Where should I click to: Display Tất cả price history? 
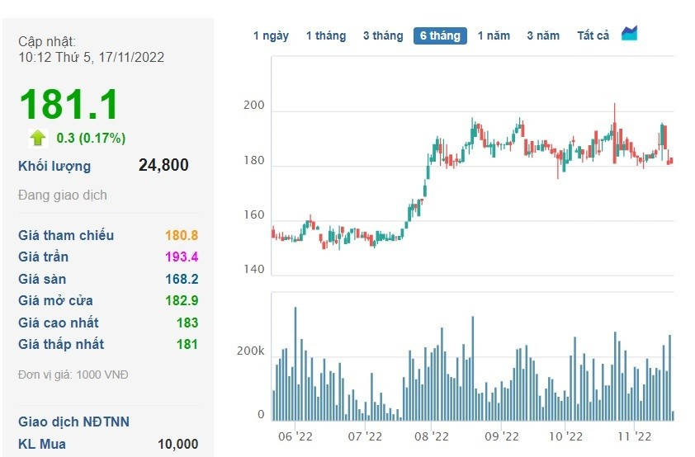593,35
